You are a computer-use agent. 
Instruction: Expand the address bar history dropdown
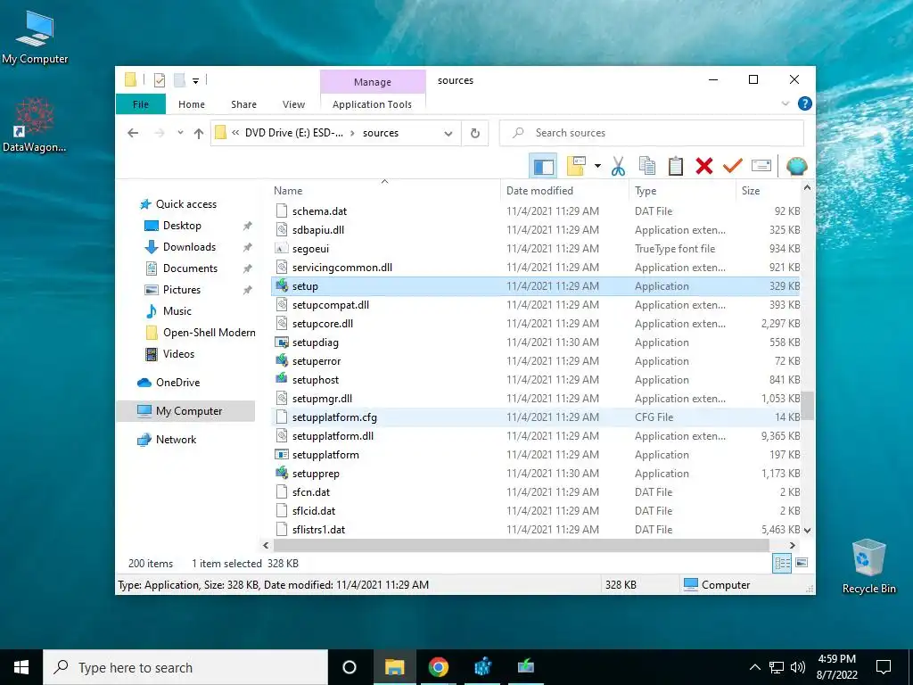(448, 134)
